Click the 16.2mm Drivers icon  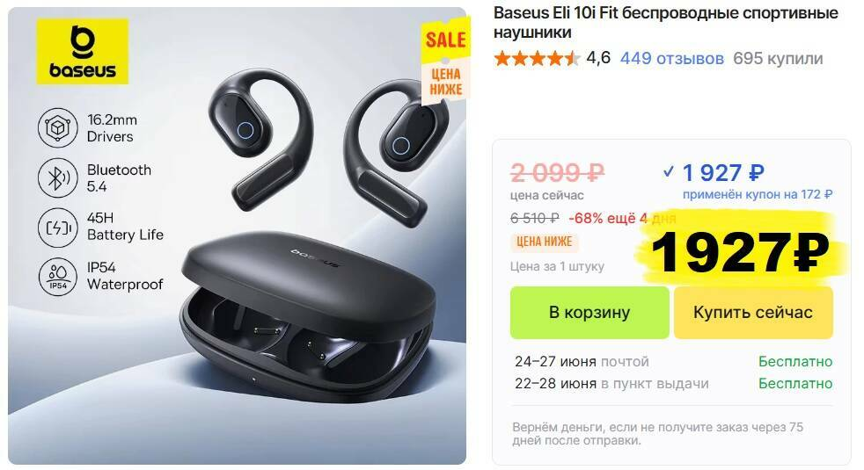click(x=58, y=127)
